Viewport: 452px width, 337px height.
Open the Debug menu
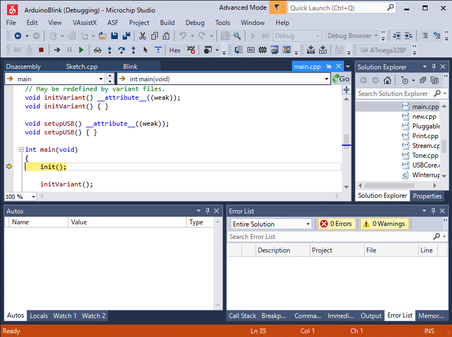(195, 23)
